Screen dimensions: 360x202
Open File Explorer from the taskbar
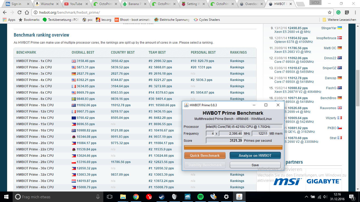tap(123, 197)
